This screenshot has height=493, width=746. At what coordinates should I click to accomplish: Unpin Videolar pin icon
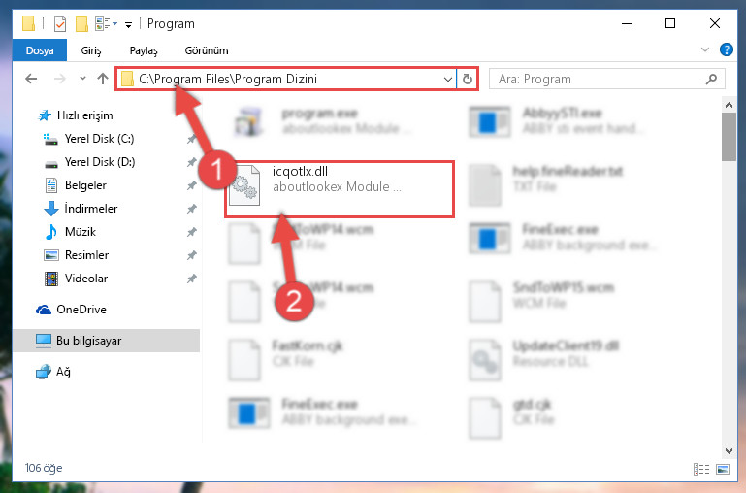tap(191, 279)
